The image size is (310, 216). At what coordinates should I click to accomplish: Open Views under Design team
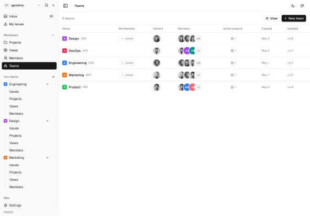click(14, 143)
